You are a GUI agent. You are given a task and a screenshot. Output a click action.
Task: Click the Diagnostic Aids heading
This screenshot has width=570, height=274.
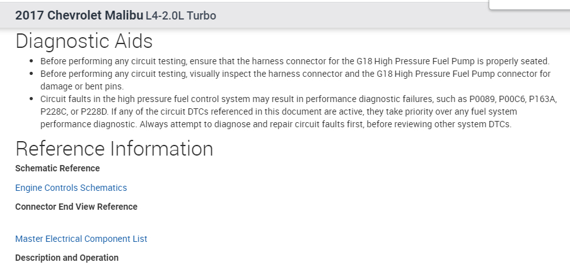(84, 42)
